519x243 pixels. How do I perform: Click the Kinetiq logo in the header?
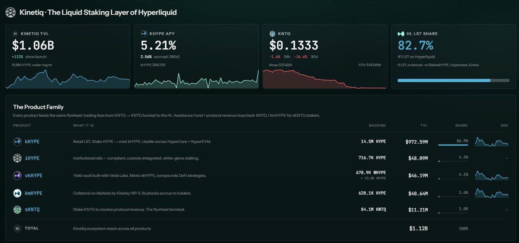pos(10,13)
